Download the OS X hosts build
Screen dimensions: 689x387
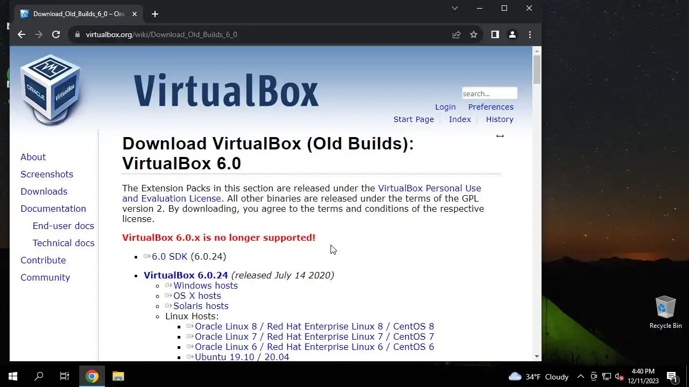[x=197, y=296]
